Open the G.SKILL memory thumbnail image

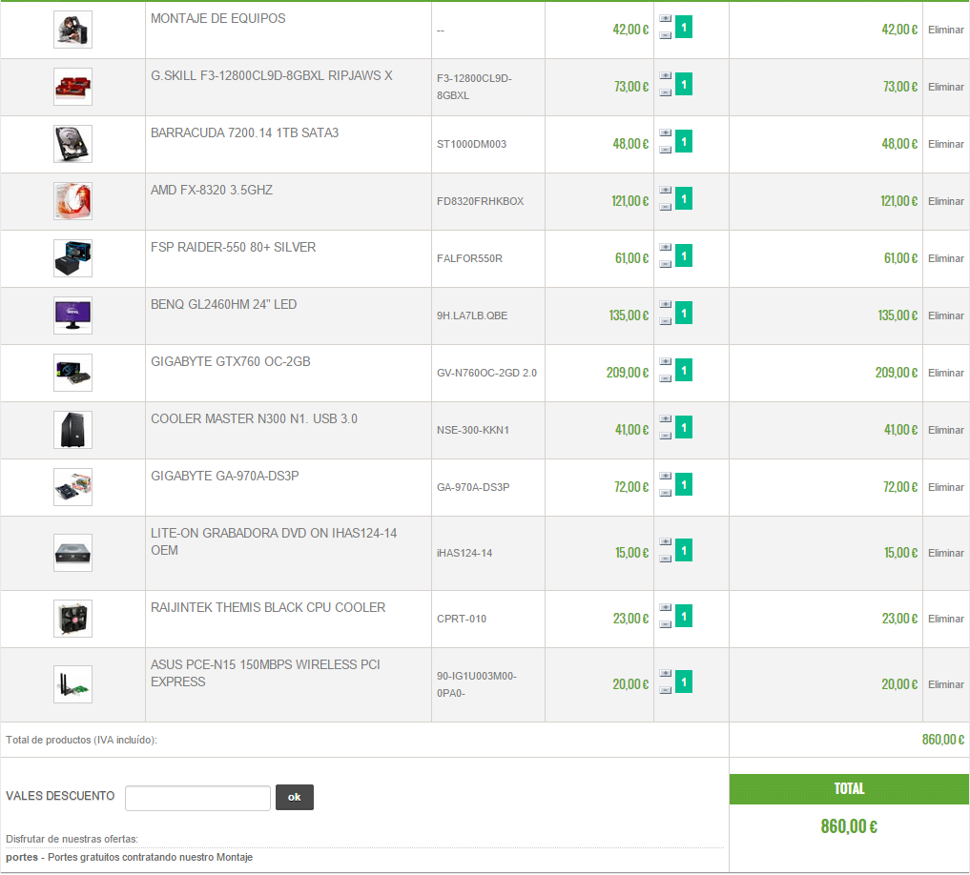[73, 87]
